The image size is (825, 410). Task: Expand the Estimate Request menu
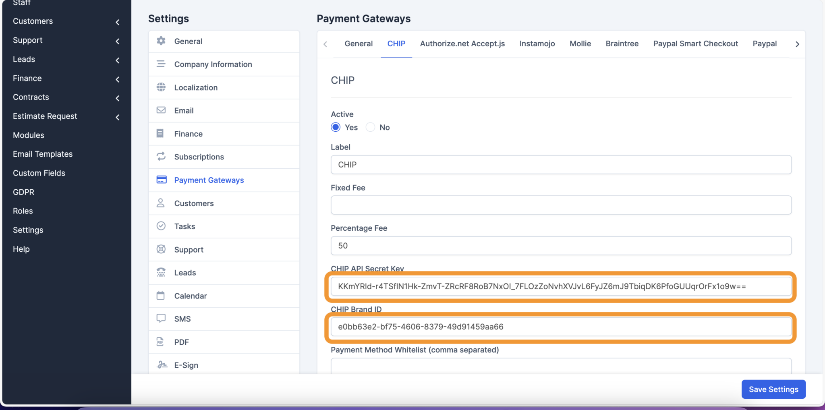tap(117, 117)
